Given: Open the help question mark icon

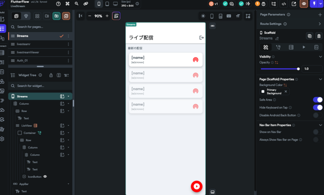Looking at the screenshot, I should point(58,4).
